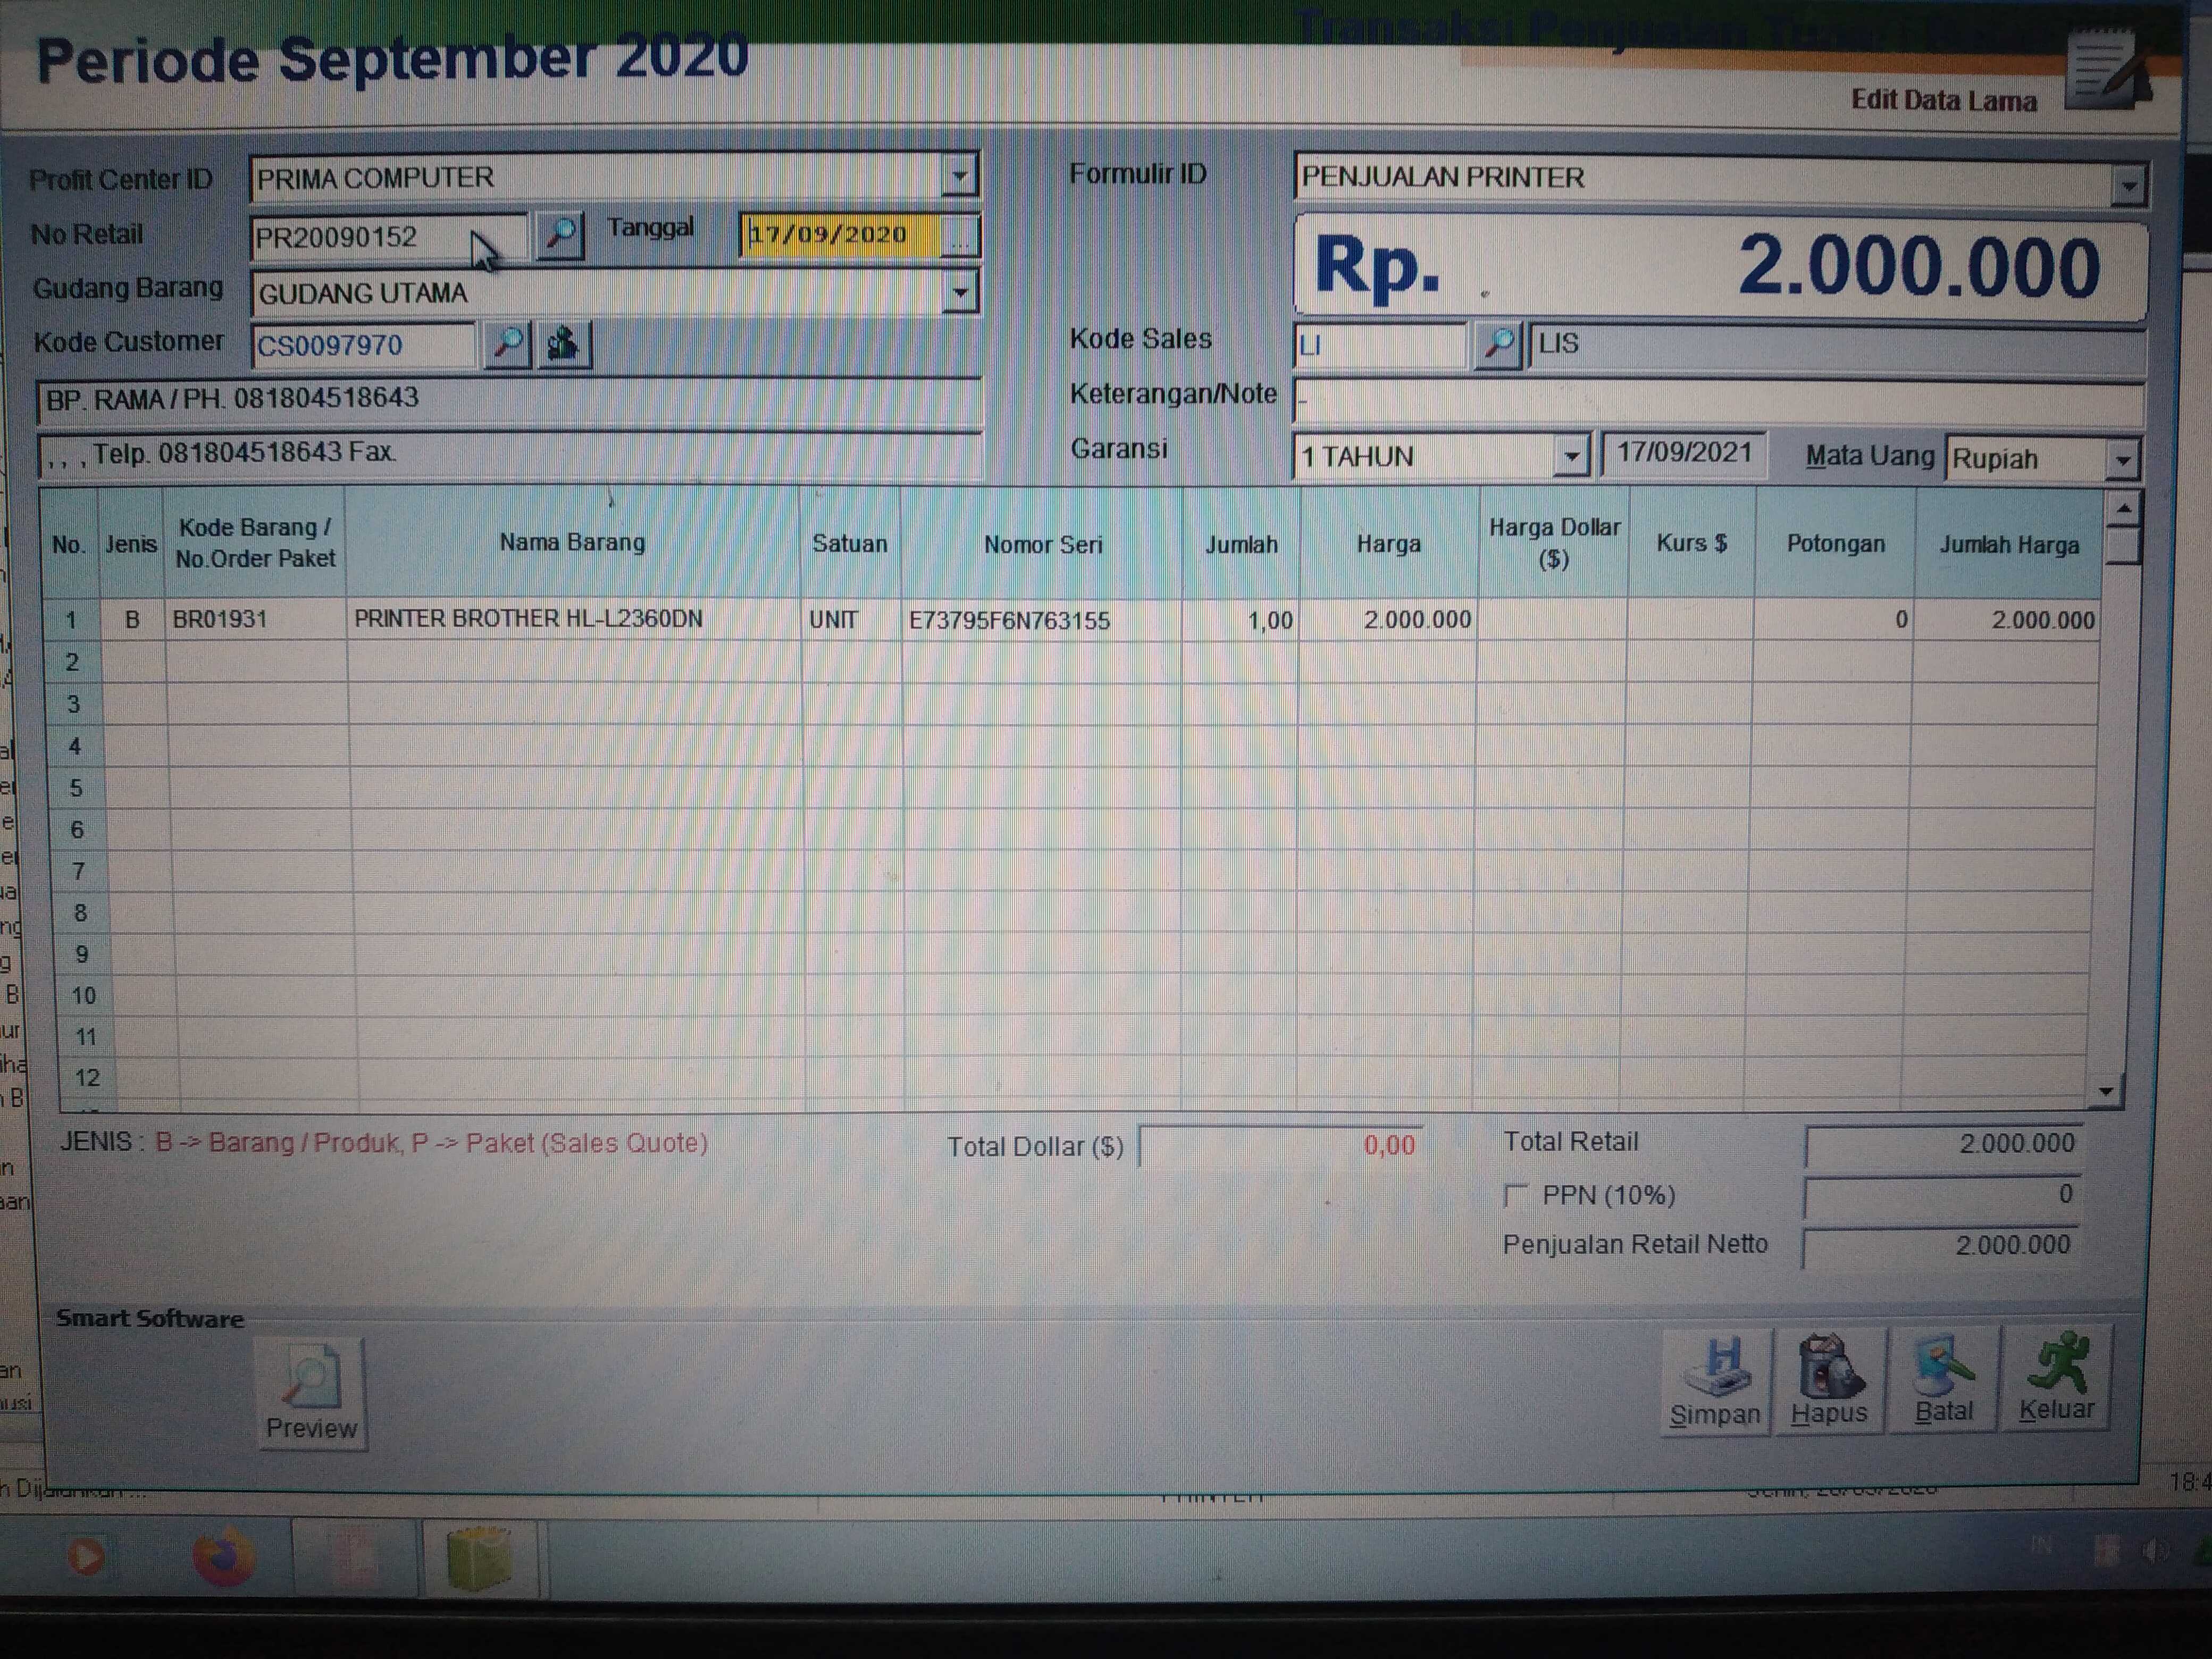Enable the PPN (10%) checkbox
2212x1659 pixels.
tap(1516, 1196)
